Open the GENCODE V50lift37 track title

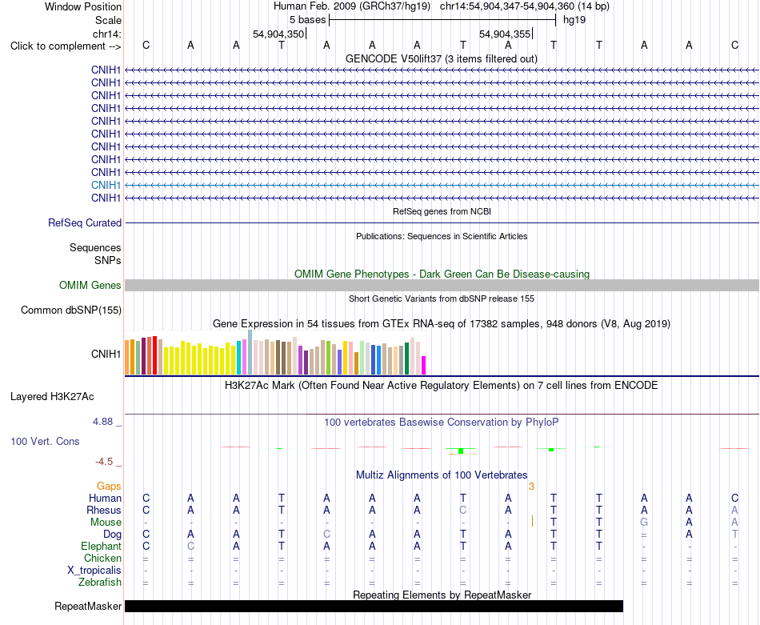(x=441, y=58)
